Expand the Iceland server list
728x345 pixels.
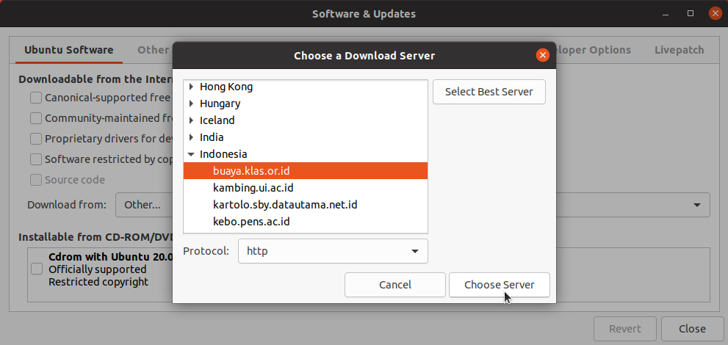[x=191, y=120]
